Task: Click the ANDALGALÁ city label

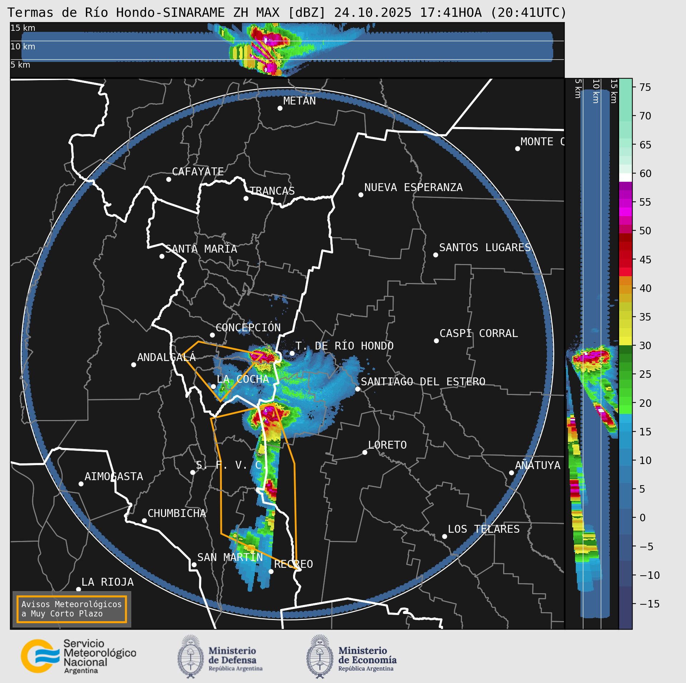Action: click(x=166, y=357)
